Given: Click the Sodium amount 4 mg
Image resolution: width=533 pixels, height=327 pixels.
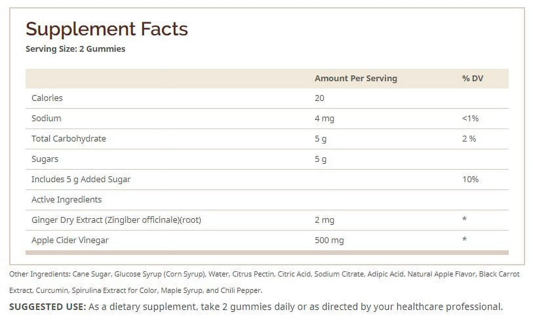Looking at the screenshot, I should point(324,118).
